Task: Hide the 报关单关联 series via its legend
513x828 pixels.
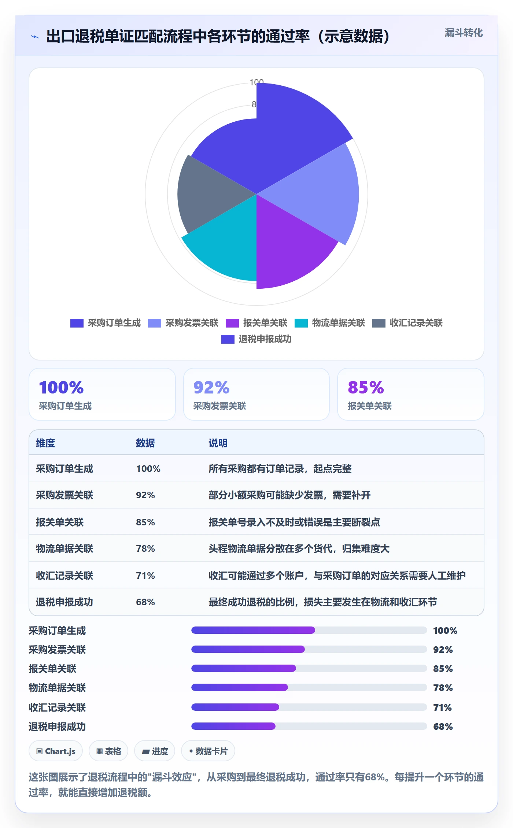Action: (x=256, y=323)
